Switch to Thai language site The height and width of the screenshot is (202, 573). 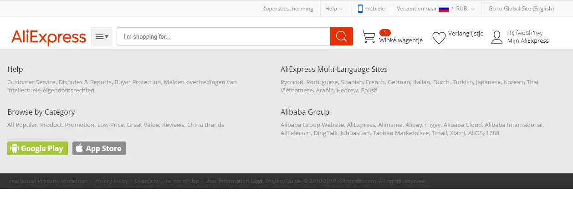coord(532,82)
